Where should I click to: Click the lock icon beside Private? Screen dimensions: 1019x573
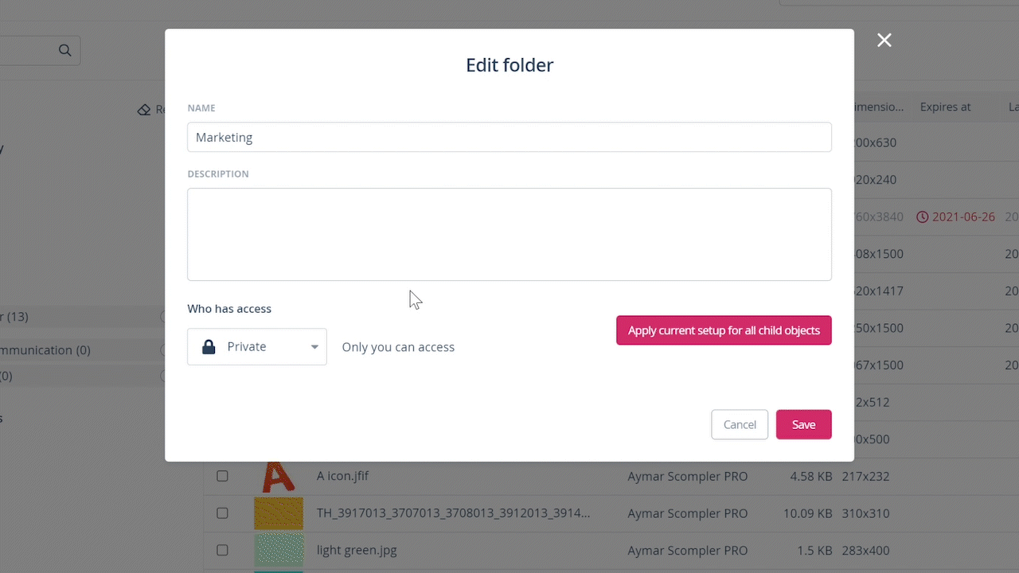tap(209, 347)
